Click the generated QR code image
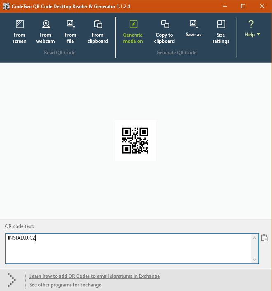 point(135,140)
